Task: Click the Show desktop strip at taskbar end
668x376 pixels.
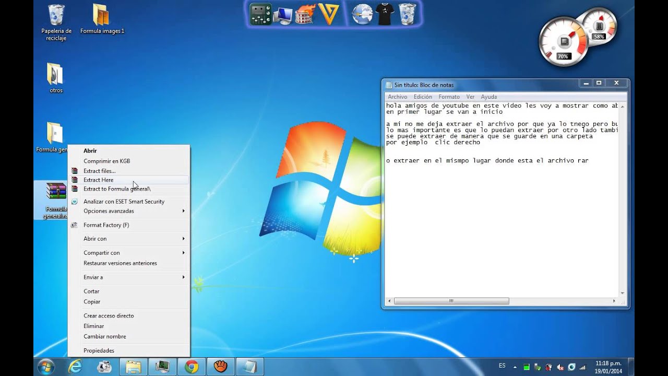Action: pos(630,367)
